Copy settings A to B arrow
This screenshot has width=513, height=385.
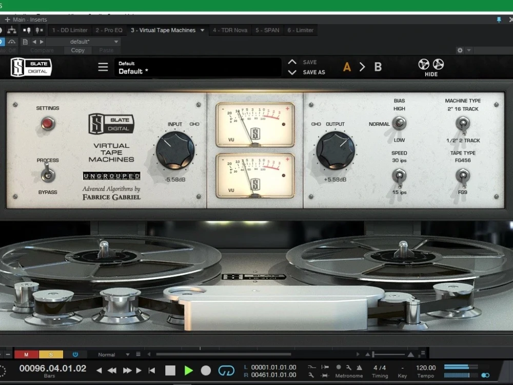[x=362, y=67]
